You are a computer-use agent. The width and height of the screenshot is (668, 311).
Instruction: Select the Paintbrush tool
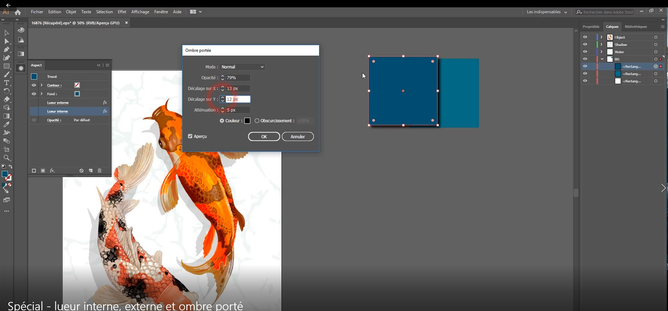7,74
